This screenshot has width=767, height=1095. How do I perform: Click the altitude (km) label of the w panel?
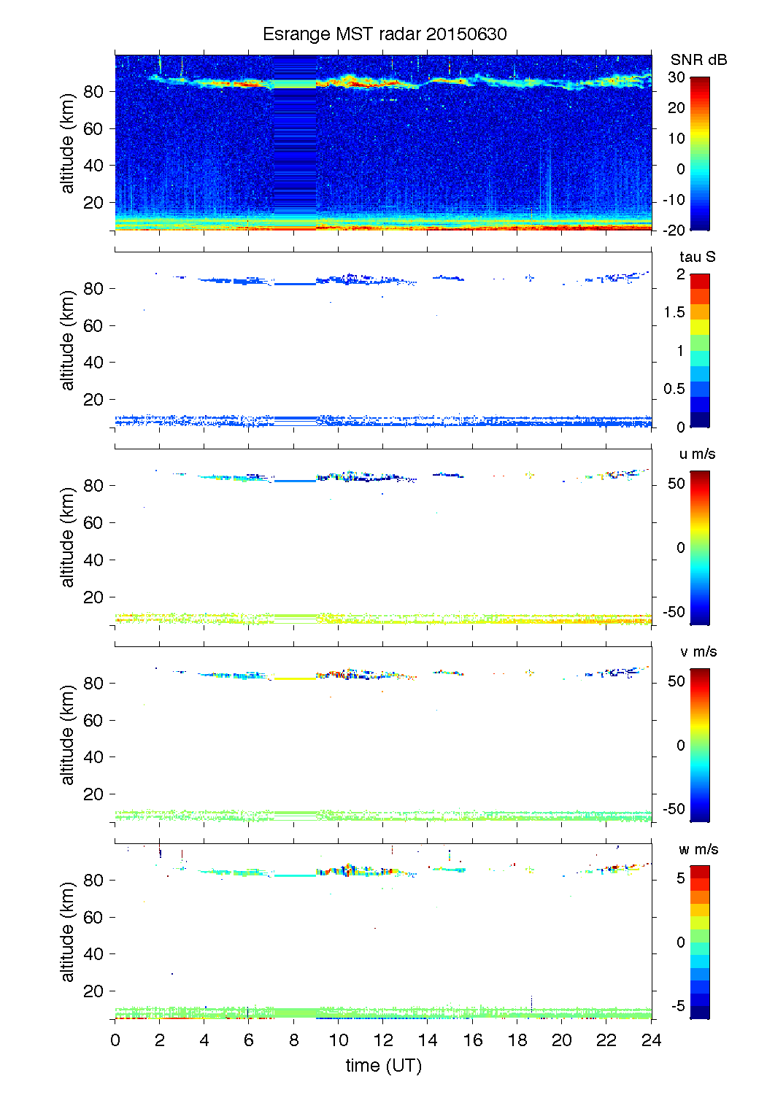(x=68, y=932)
